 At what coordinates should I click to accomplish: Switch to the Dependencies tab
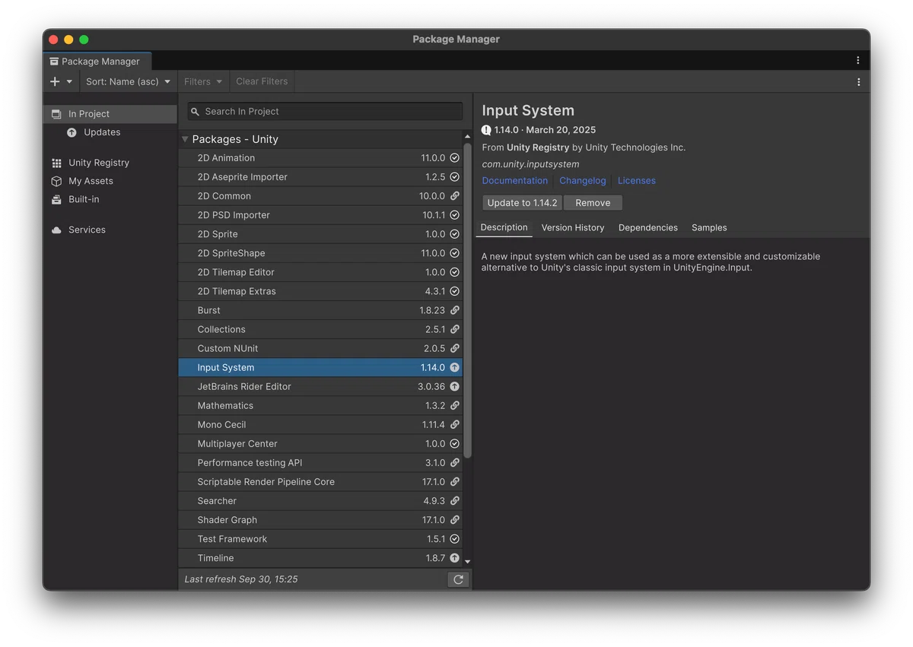click(x=648, y=228)
